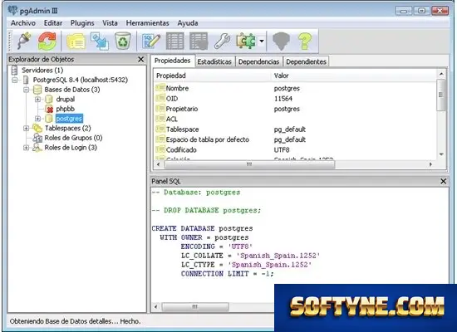This screenshot has width=457, height=332.
Task: Refresh the selected object with the arrows icon
Action: (47, 41)
